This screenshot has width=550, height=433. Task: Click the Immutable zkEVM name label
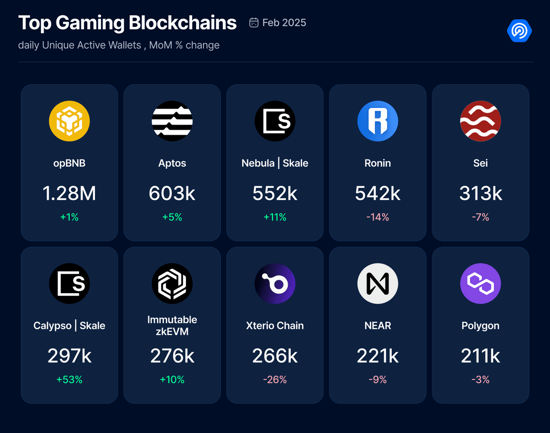(x=172, y=325)
